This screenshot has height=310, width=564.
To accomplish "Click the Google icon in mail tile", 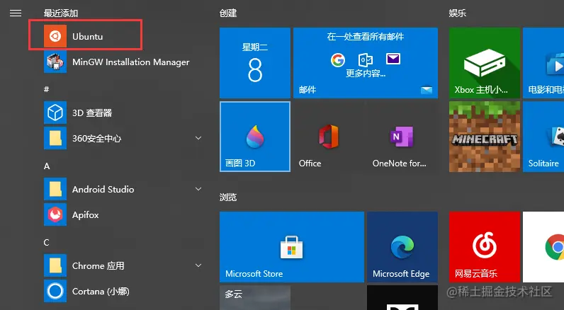I will (338, 59).
